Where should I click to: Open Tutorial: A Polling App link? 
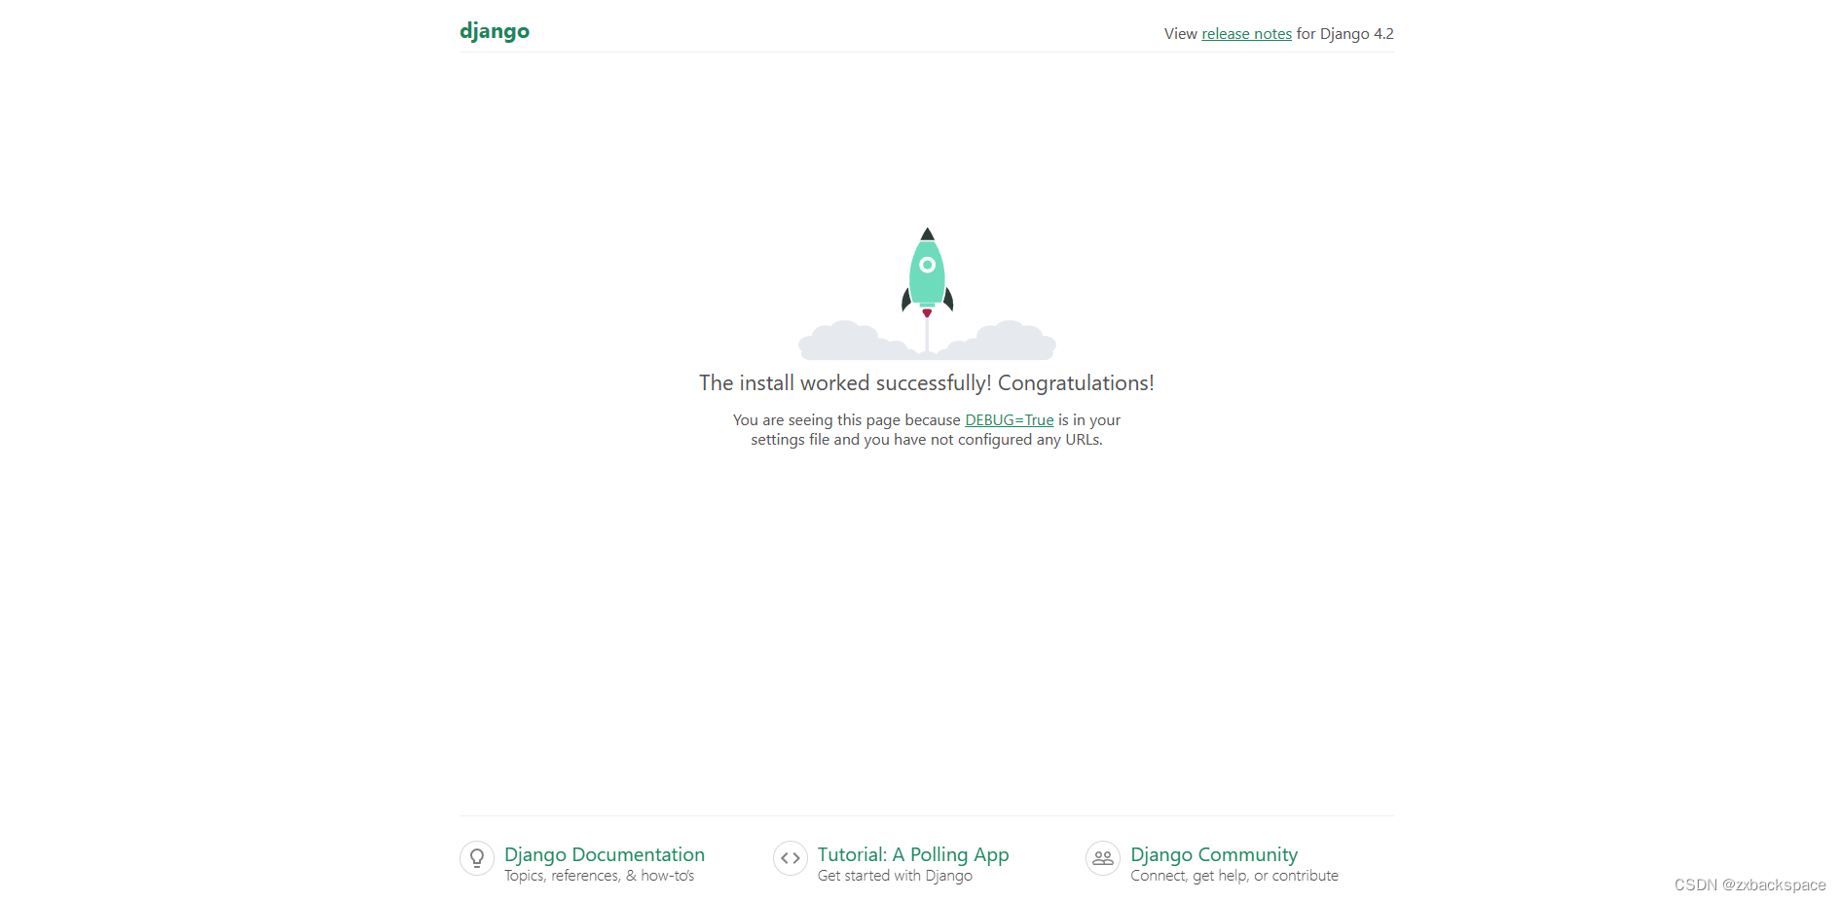click(x=912, y=854)
